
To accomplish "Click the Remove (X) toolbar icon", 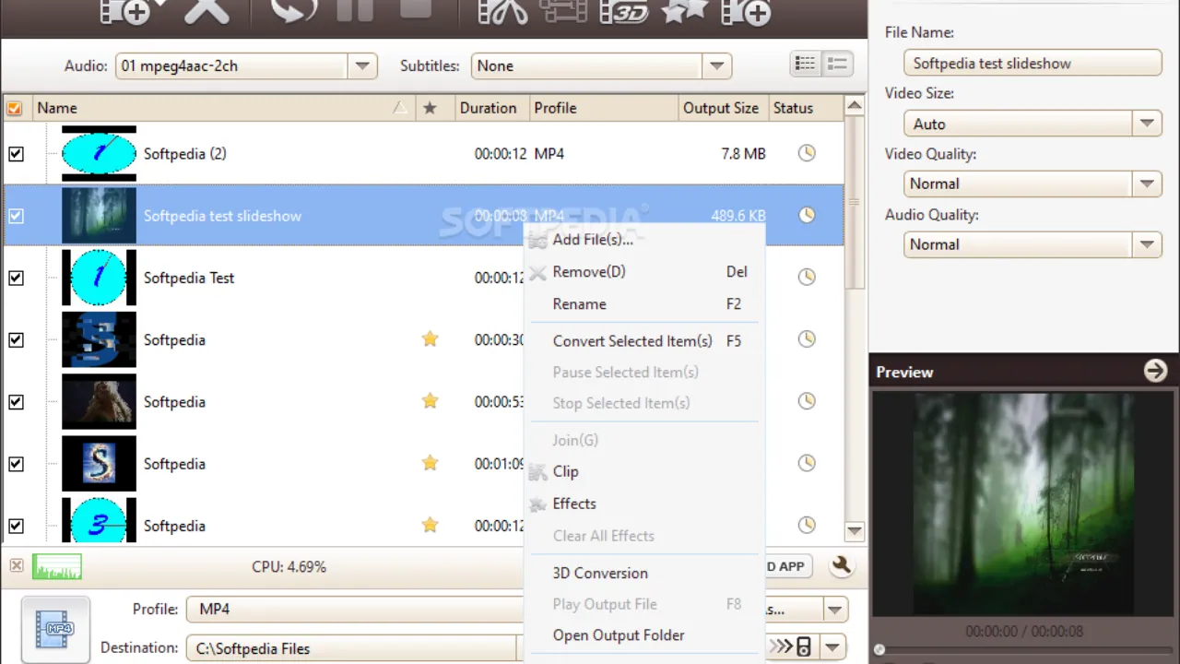I will (206, 11).
